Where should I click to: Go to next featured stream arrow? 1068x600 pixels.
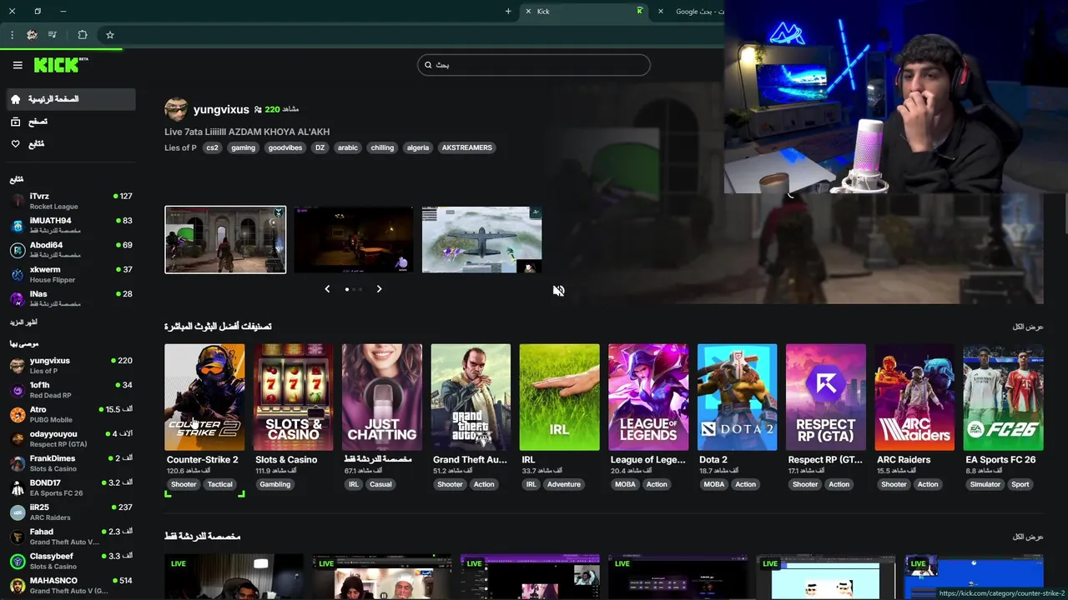[379, 289]
